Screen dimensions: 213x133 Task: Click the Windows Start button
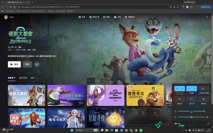pos(72,131)
